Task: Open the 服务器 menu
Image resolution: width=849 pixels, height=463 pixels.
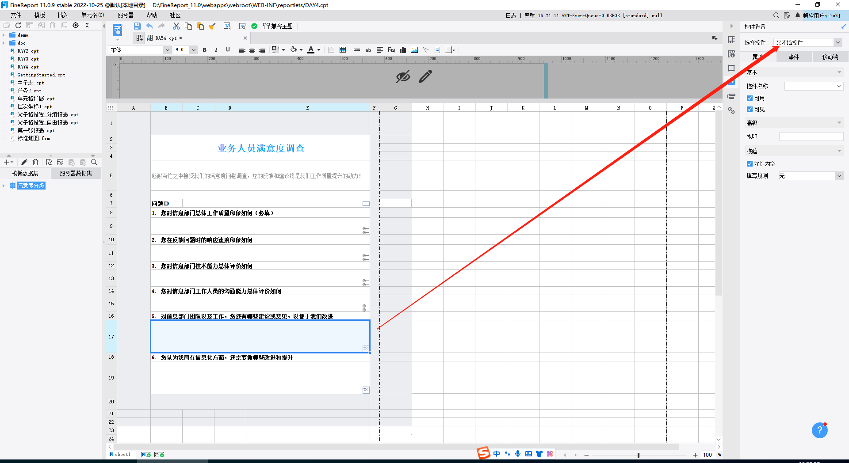Action: [126, 15]
